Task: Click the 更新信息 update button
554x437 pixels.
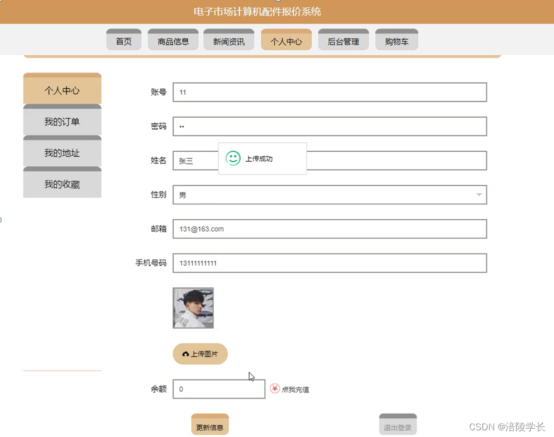Action: click(209, 425)
